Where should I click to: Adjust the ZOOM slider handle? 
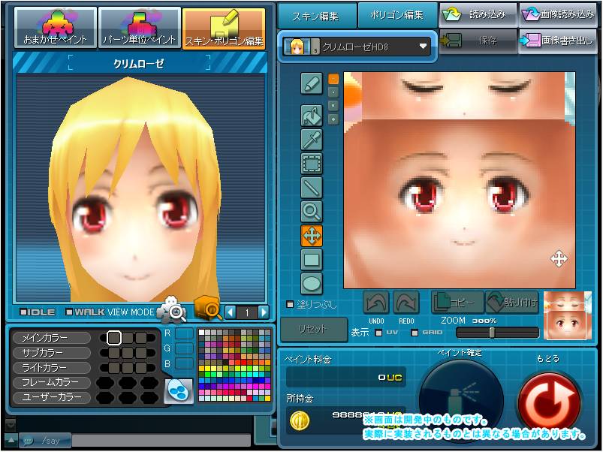492,333
